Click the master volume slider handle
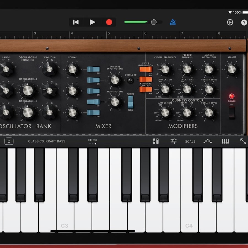Screen dimensions: 248x248 [154, 22]
